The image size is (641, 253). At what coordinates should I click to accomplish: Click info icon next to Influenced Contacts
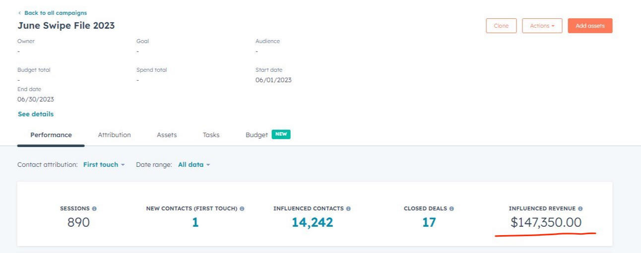(x=348, y=209)
